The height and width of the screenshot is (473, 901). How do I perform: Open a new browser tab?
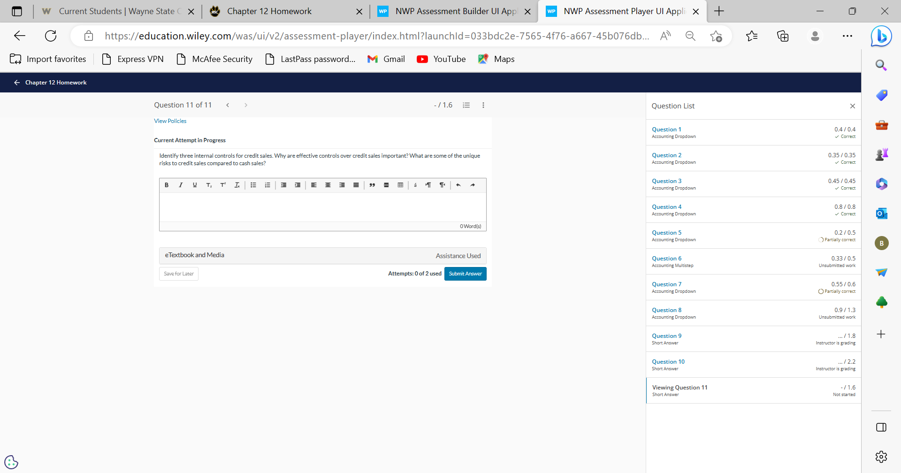(719, 11)
